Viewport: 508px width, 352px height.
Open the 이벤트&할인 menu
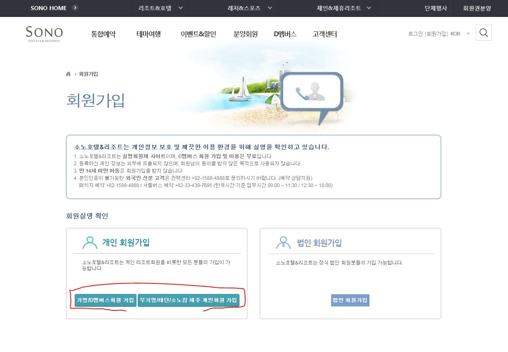(198, 34)
